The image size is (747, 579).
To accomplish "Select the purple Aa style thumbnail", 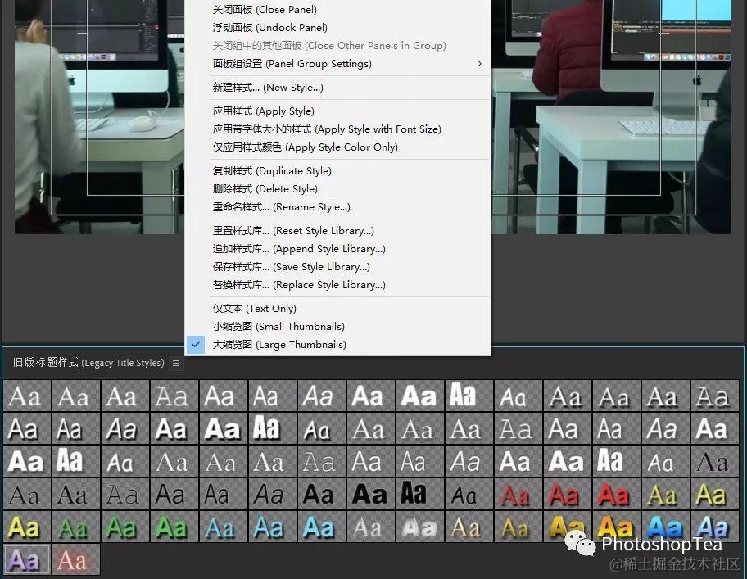I will (27, 559).
